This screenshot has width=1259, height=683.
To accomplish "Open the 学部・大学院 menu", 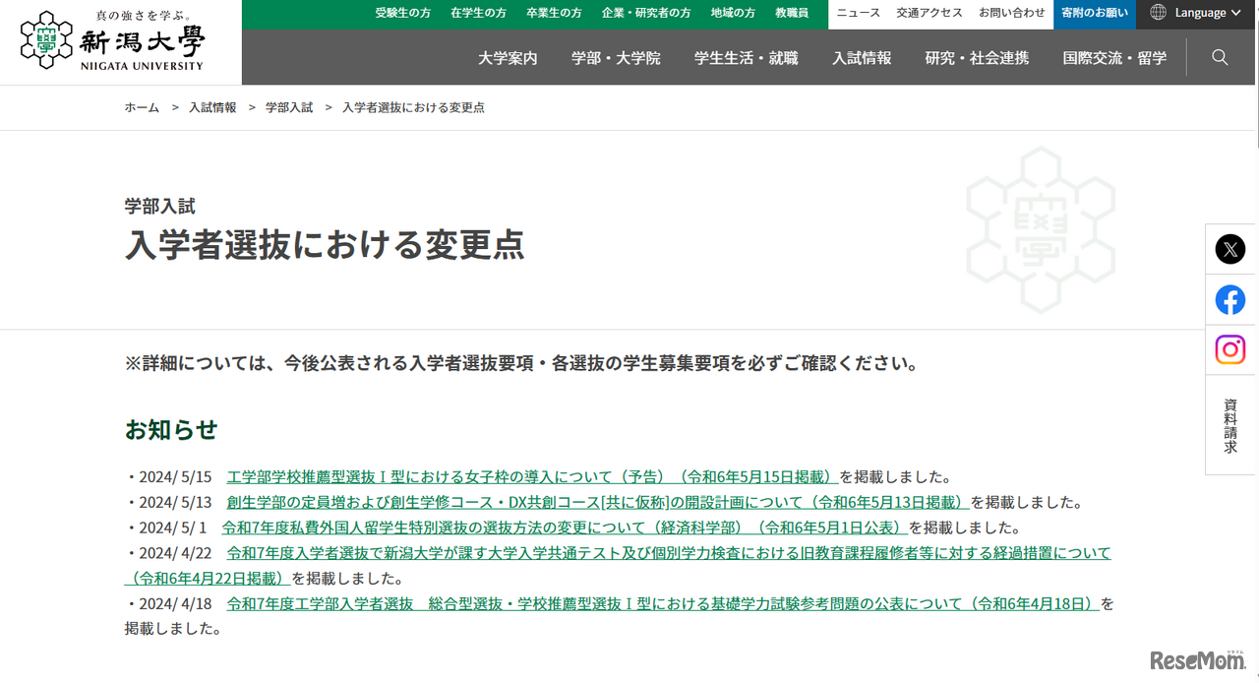I will click(x=616, y=57).
